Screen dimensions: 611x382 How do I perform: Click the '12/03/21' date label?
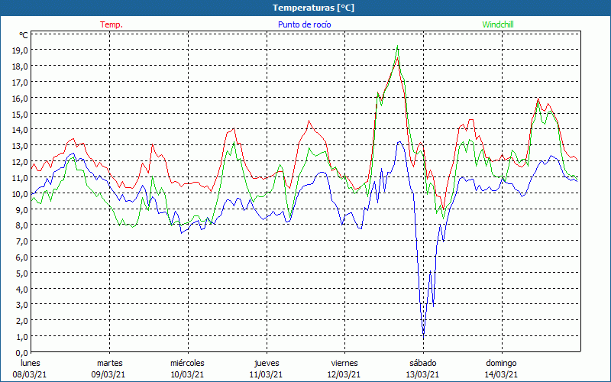[x=344, y=374]
